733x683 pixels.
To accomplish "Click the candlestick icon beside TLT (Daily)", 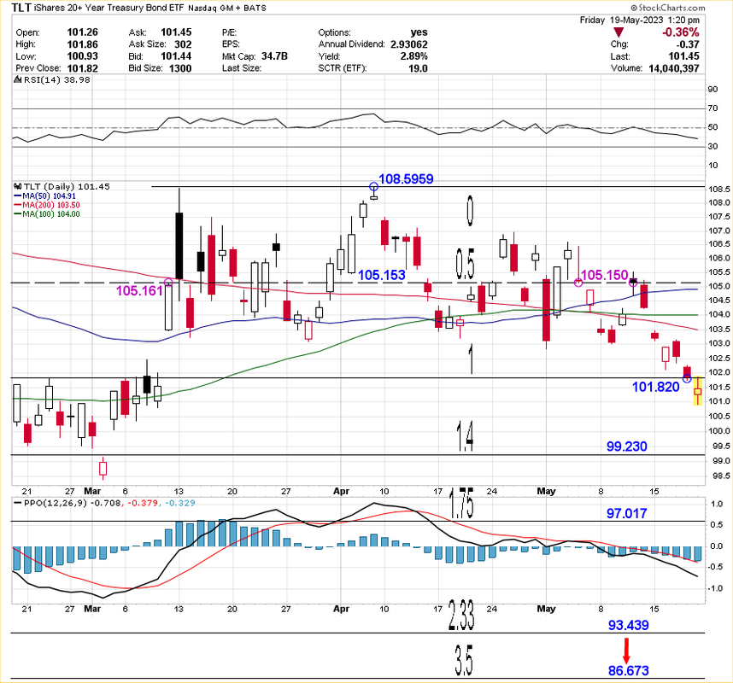I will pyautogui.click(x=18, y=186).
